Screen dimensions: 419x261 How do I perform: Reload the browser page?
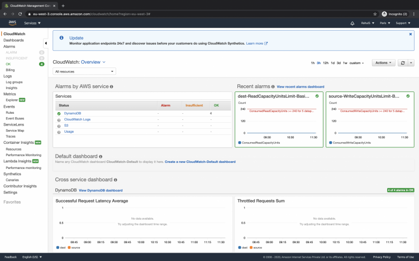pyautogui.click(x=20, y=14)
